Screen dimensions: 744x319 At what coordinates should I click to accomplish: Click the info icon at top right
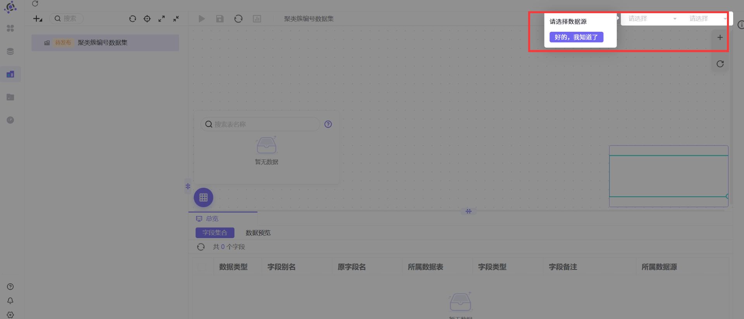tap(741, 25)
